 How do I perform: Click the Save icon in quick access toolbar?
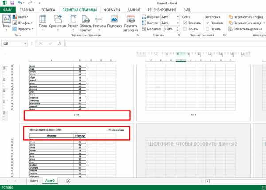pos(12,3)
